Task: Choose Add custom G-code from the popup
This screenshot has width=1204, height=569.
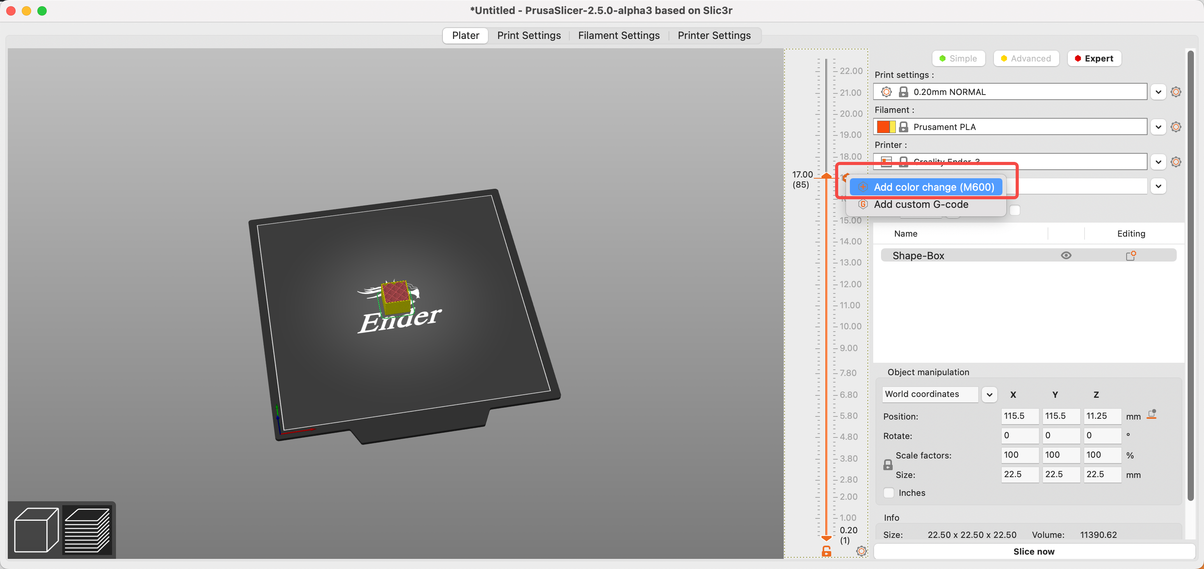Action: pos(921,204)
